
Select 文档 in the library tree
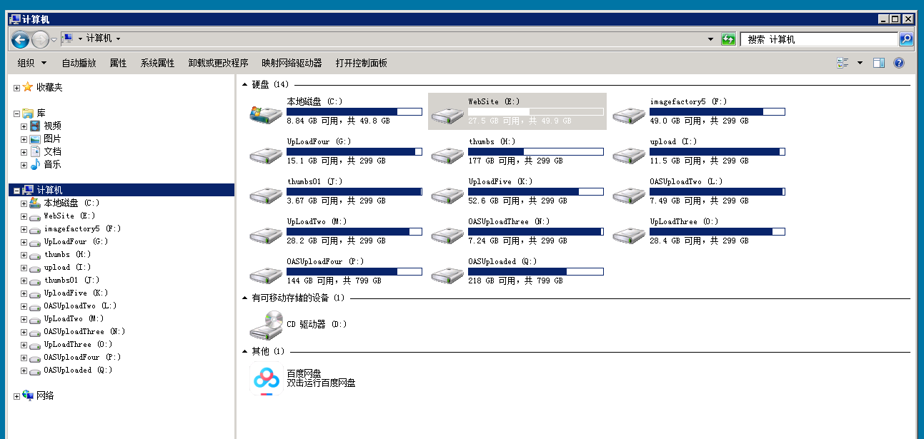52,152
